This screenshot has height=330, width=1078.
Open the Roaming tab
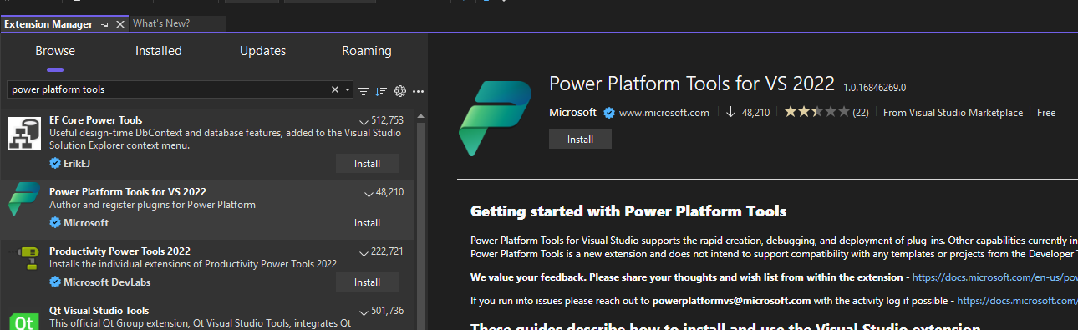[367, 51]
